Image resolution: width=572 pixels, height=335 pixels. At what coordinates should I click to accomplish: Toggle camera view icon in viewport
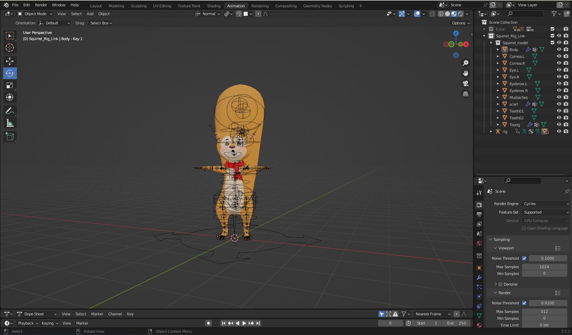(x=465, y=83)
